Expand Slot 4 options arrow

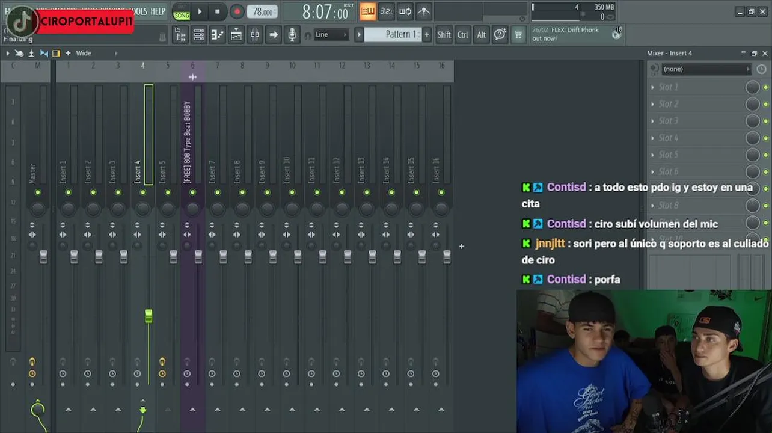(652, 138)
